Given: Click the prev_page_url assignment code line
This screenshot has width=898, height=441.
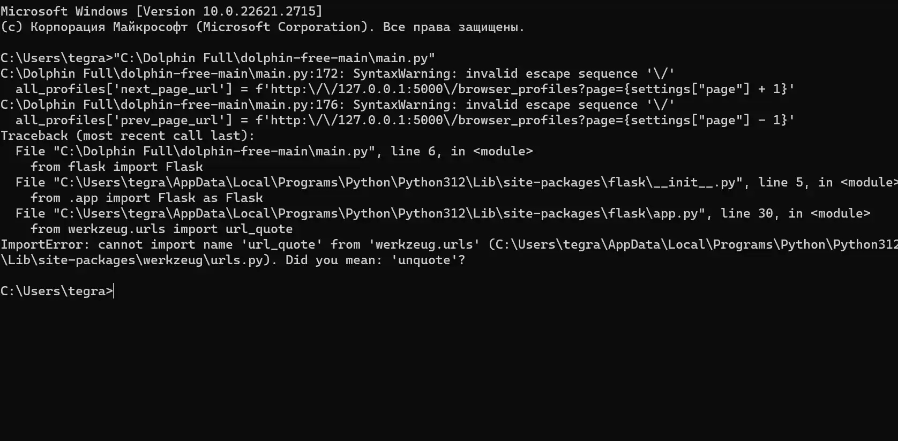Looking at the screenshot, I should (x=405, y=120).
